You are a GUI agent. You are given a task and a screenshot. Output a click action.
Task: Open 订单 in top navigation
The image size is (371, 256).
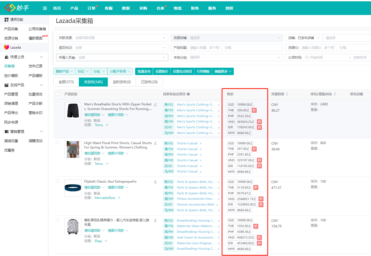tap(91, 8)
